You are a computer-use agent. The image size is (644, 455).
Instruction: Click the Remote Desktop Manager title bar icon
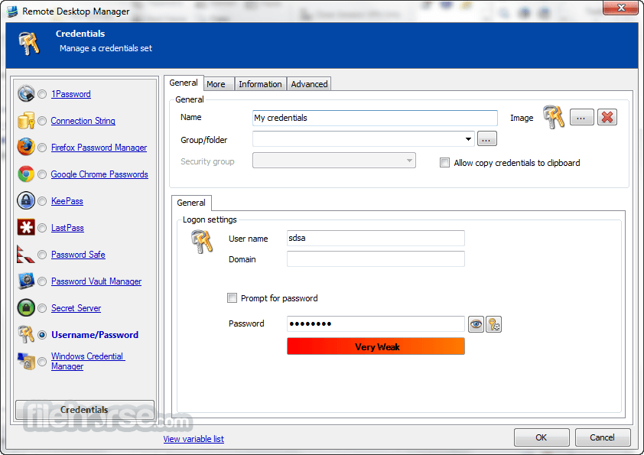pos(12,11)
